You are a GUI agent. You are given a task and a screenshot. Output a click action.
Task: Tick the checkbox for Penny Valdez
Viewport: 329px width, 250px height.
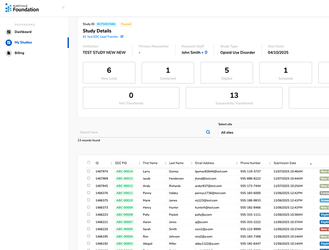coord(89,193)
